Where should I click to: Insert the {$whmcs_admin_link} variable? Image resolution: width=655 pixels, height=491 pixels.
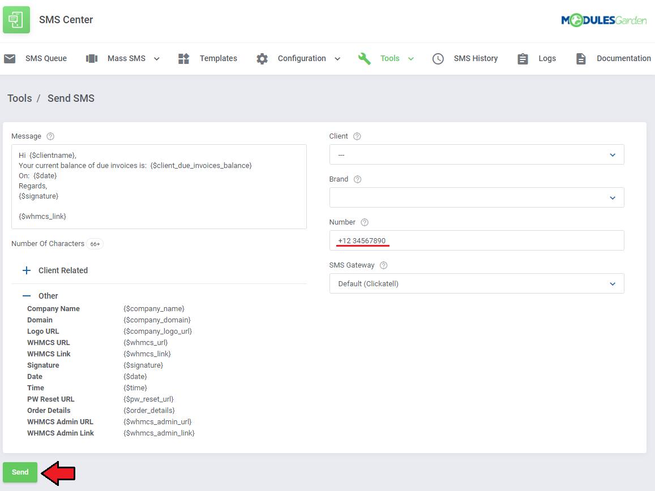coord(159,433)
